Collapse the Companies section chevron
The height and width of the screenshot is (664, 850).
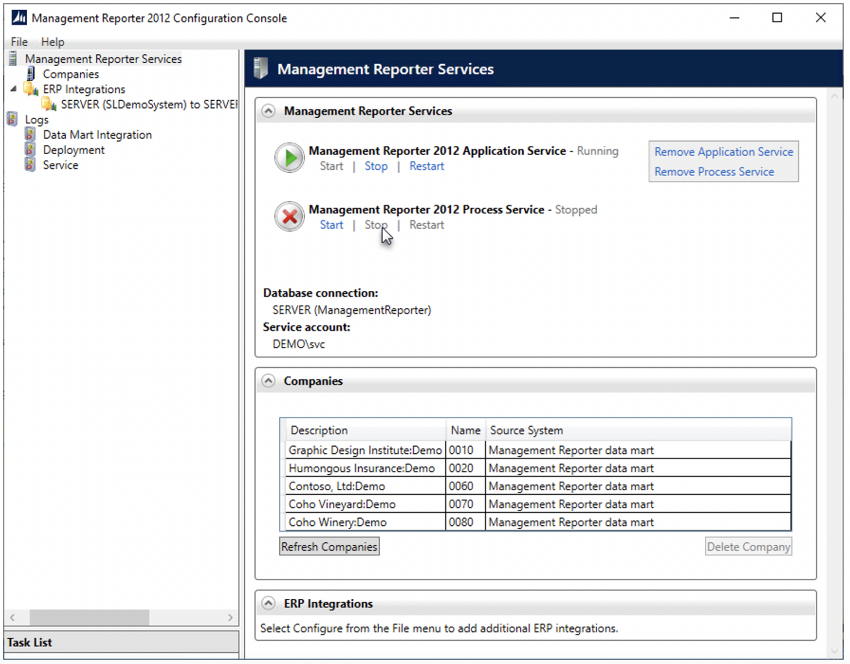coord(267,380)
